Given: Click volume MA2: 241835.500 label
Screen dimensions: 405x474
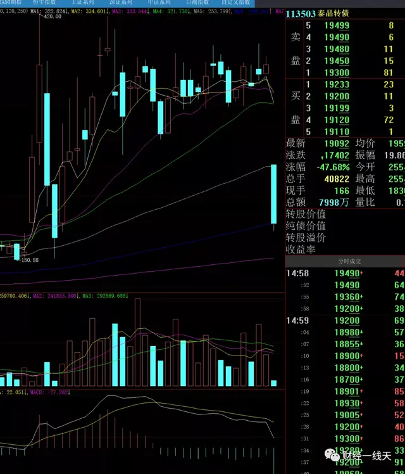Looking at the screenshot, I should pos(55,296).
